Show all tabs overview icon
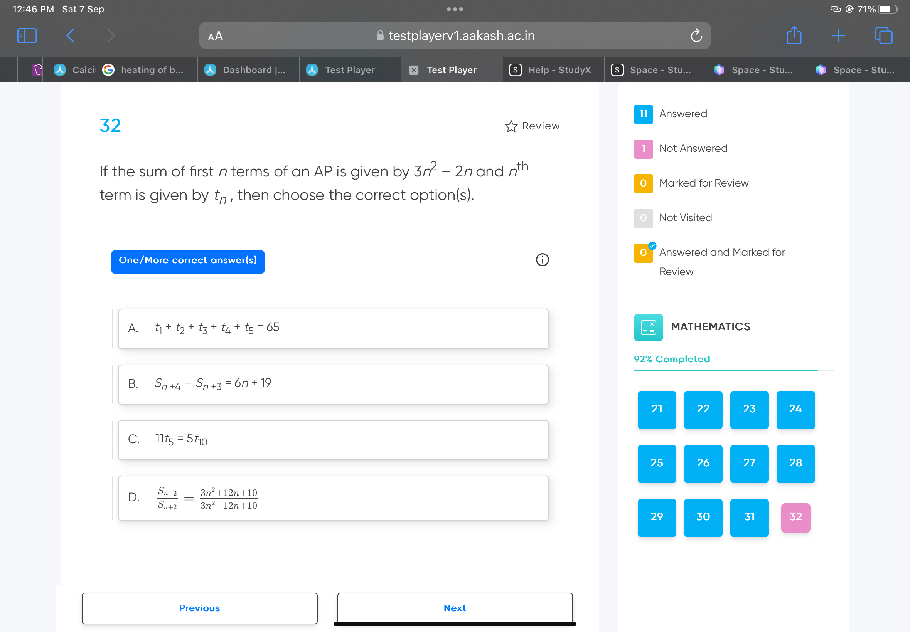The height and width of the screenshot is (632, 910). [x=883, y=35]
